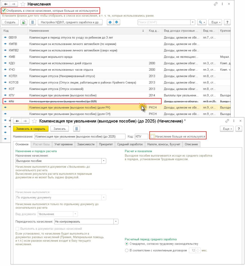Click the Код field containing КПУ
The image size is (245, 266).
coord(141,137)
